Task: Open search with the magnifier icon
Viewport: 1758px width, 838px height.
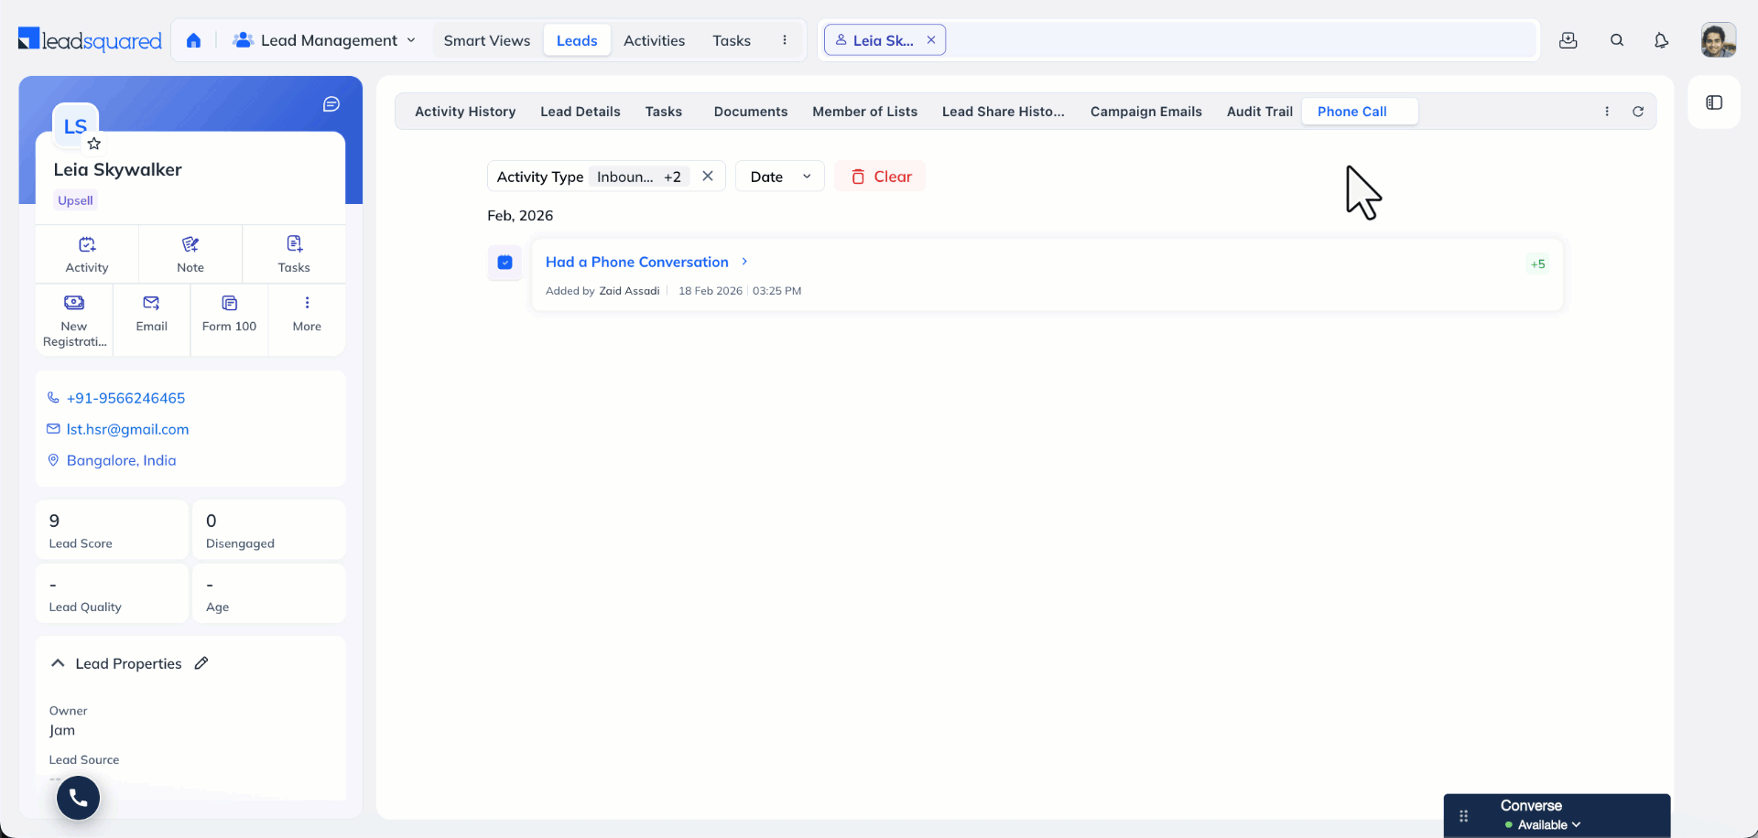Action: coord(1617,40)
